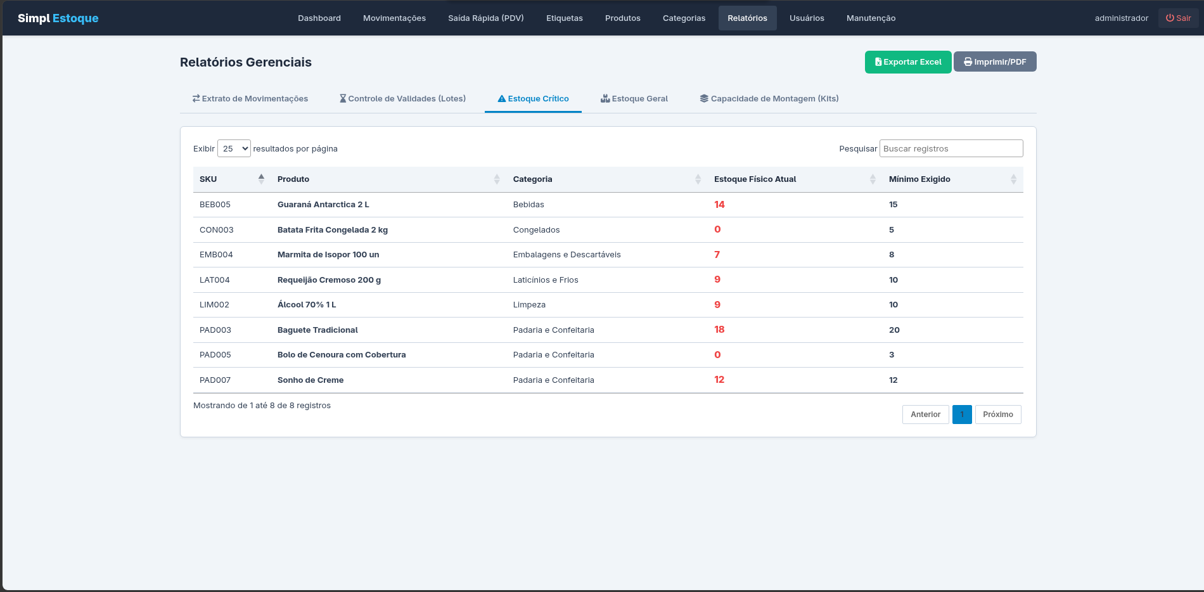Image resolution: width=1204 pixels, height=592 pixels.
Task: Click the Próximo pagination button
Action: (x=998, y=415)
